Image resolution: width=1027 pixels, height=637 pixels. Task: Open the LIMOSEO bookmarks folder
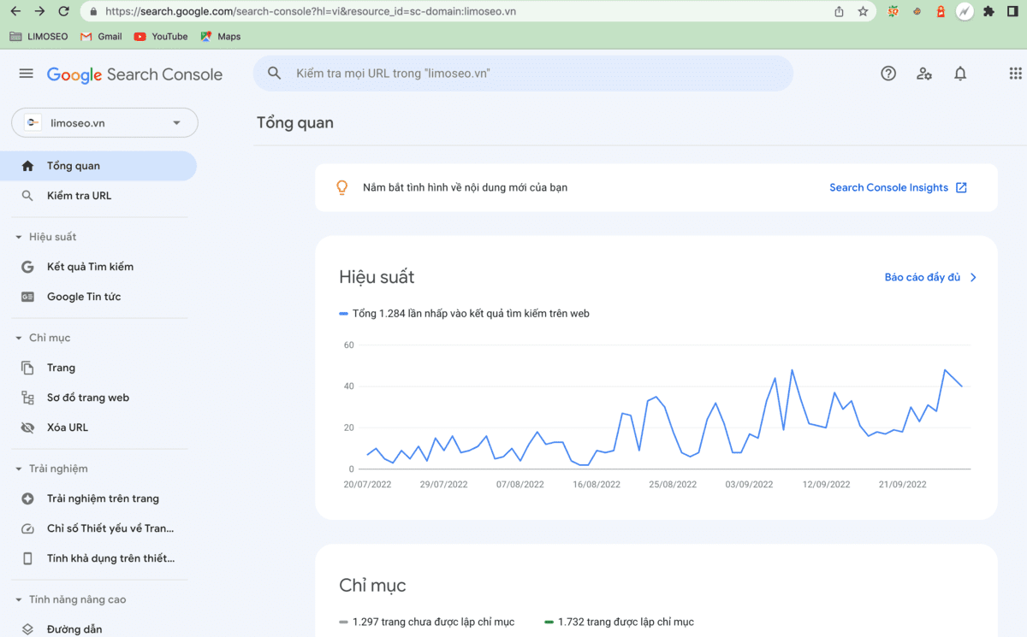point(39,37)
